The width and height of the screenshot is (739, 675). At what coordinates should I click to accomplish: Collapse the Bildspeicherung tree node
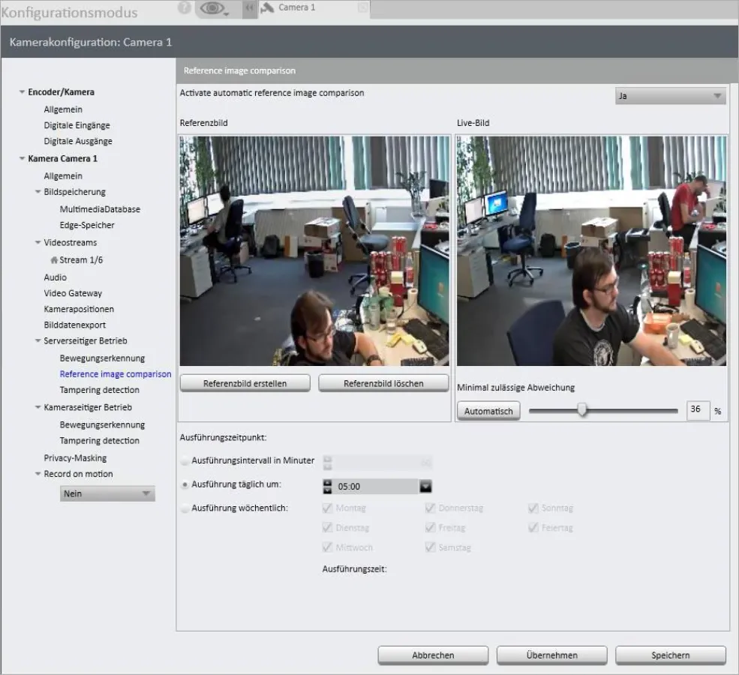(38, 192)
